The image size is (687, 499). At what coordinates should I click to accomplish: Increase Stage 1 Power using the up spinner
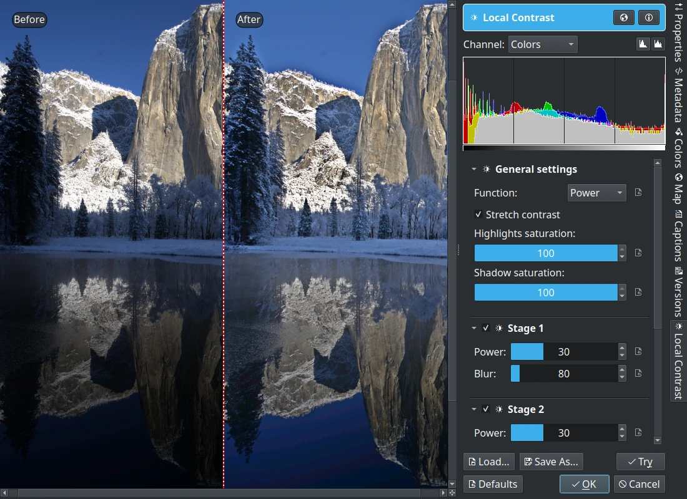tap(621, 347)
